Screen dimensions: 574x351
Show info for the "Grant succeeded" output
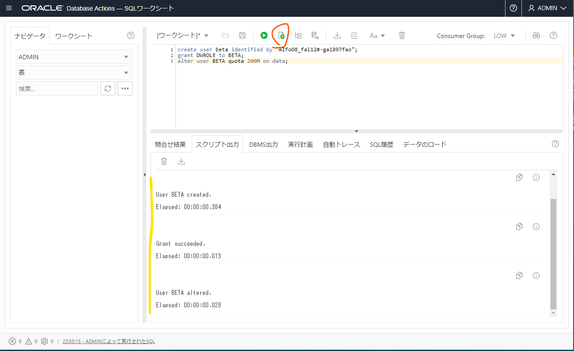pyautogui.click(x=536, y=226)
